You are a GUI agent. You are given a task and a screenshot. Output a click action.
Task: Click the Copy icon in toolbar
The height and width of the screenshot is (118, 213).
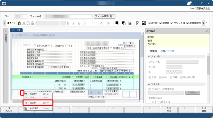tap(28, 23)
